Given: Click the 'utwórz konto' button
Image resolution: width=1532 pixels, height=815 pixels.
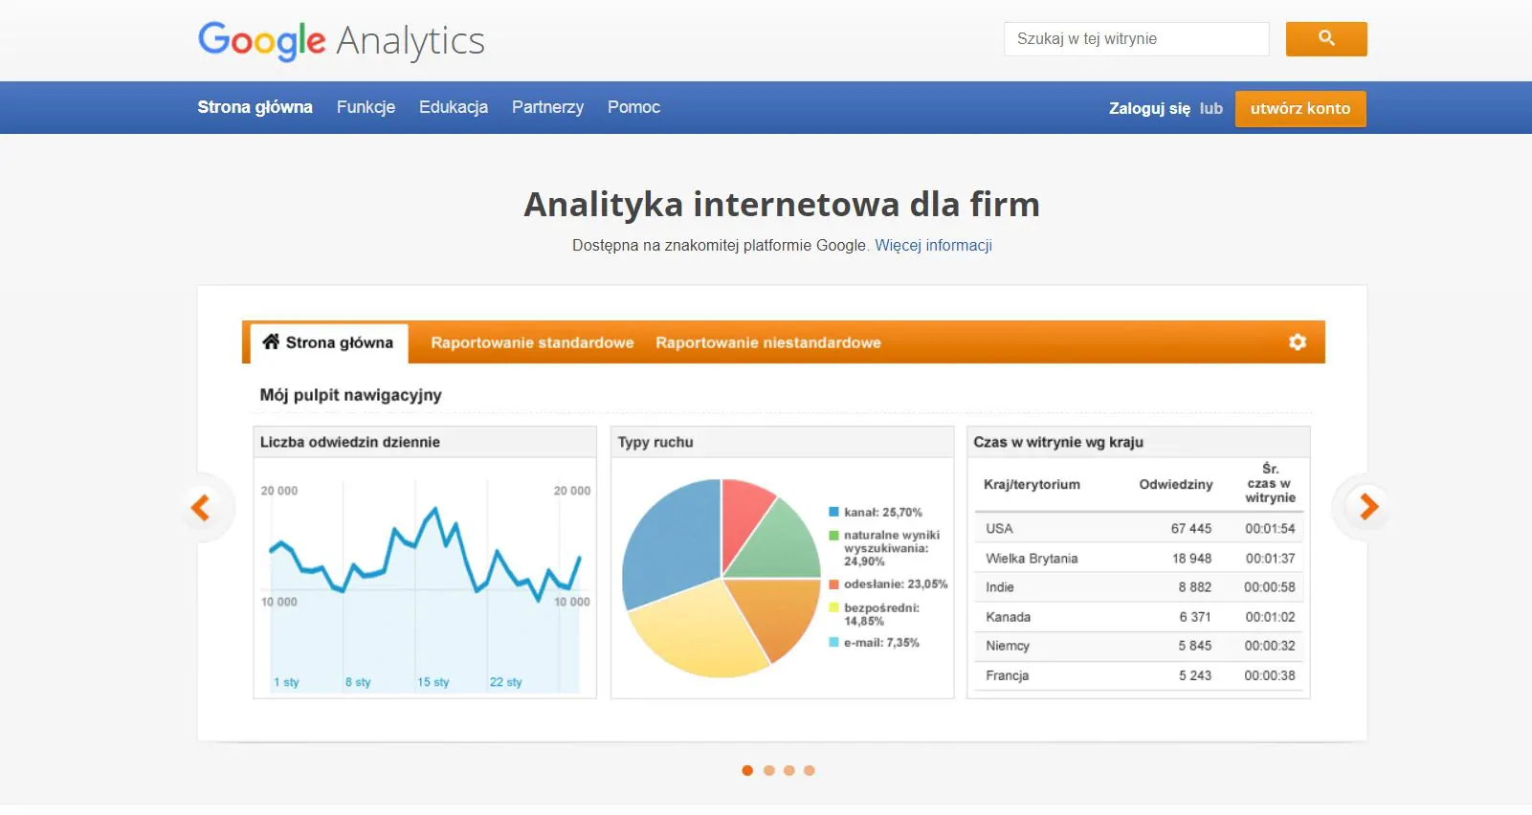Looking at the screenshot, I should click(1300, 109).
